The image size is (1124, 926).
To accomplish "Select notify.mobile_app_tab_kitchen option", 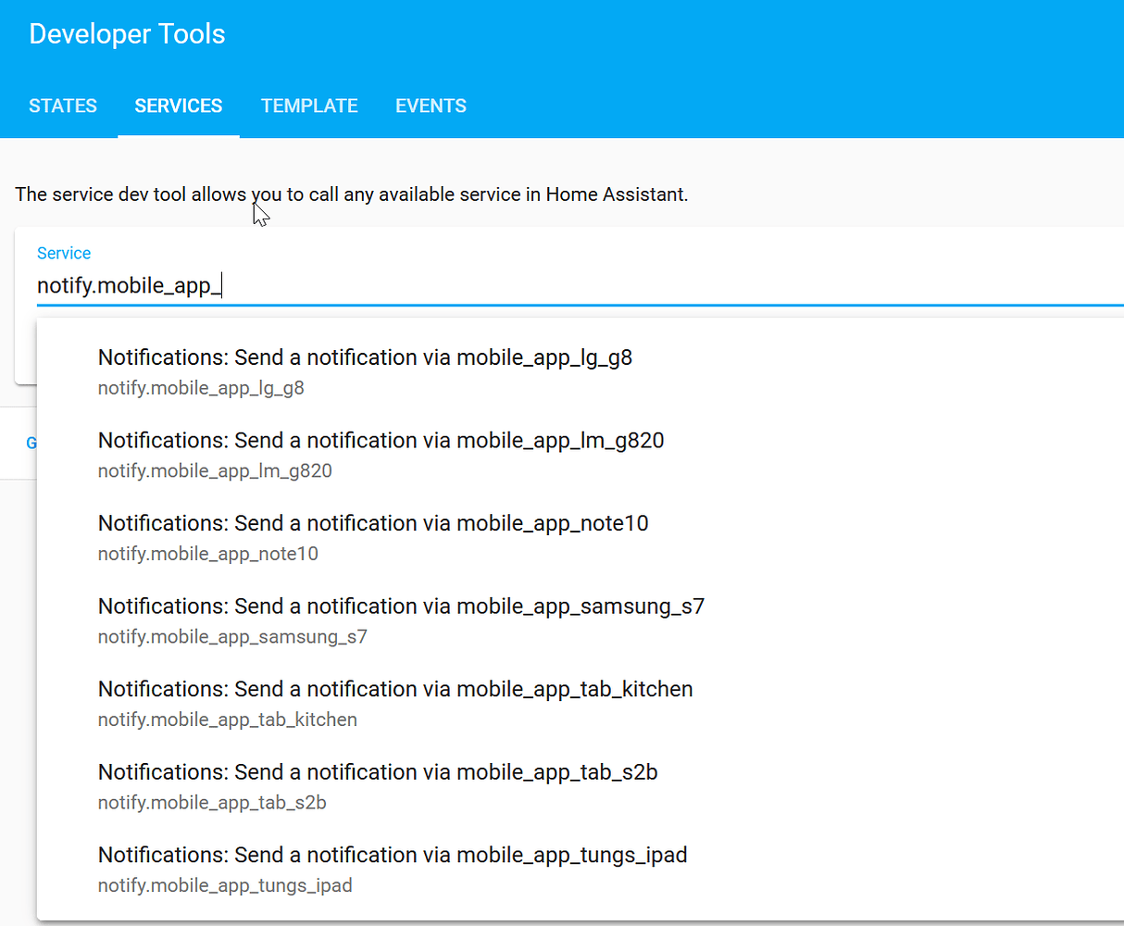I will coord(581,703).
